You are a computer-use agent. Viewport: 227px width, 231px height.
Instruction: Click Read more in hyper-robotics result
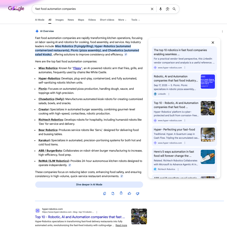(121, 225)
